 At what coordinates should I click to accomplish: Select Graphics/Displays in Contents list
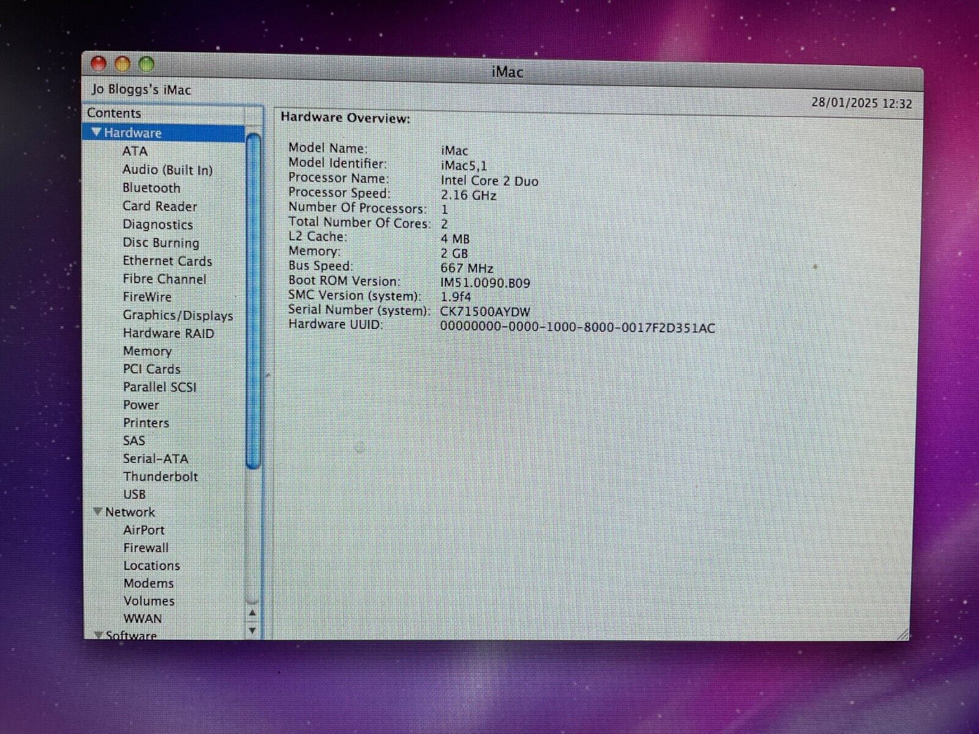[x=177, y=316]
